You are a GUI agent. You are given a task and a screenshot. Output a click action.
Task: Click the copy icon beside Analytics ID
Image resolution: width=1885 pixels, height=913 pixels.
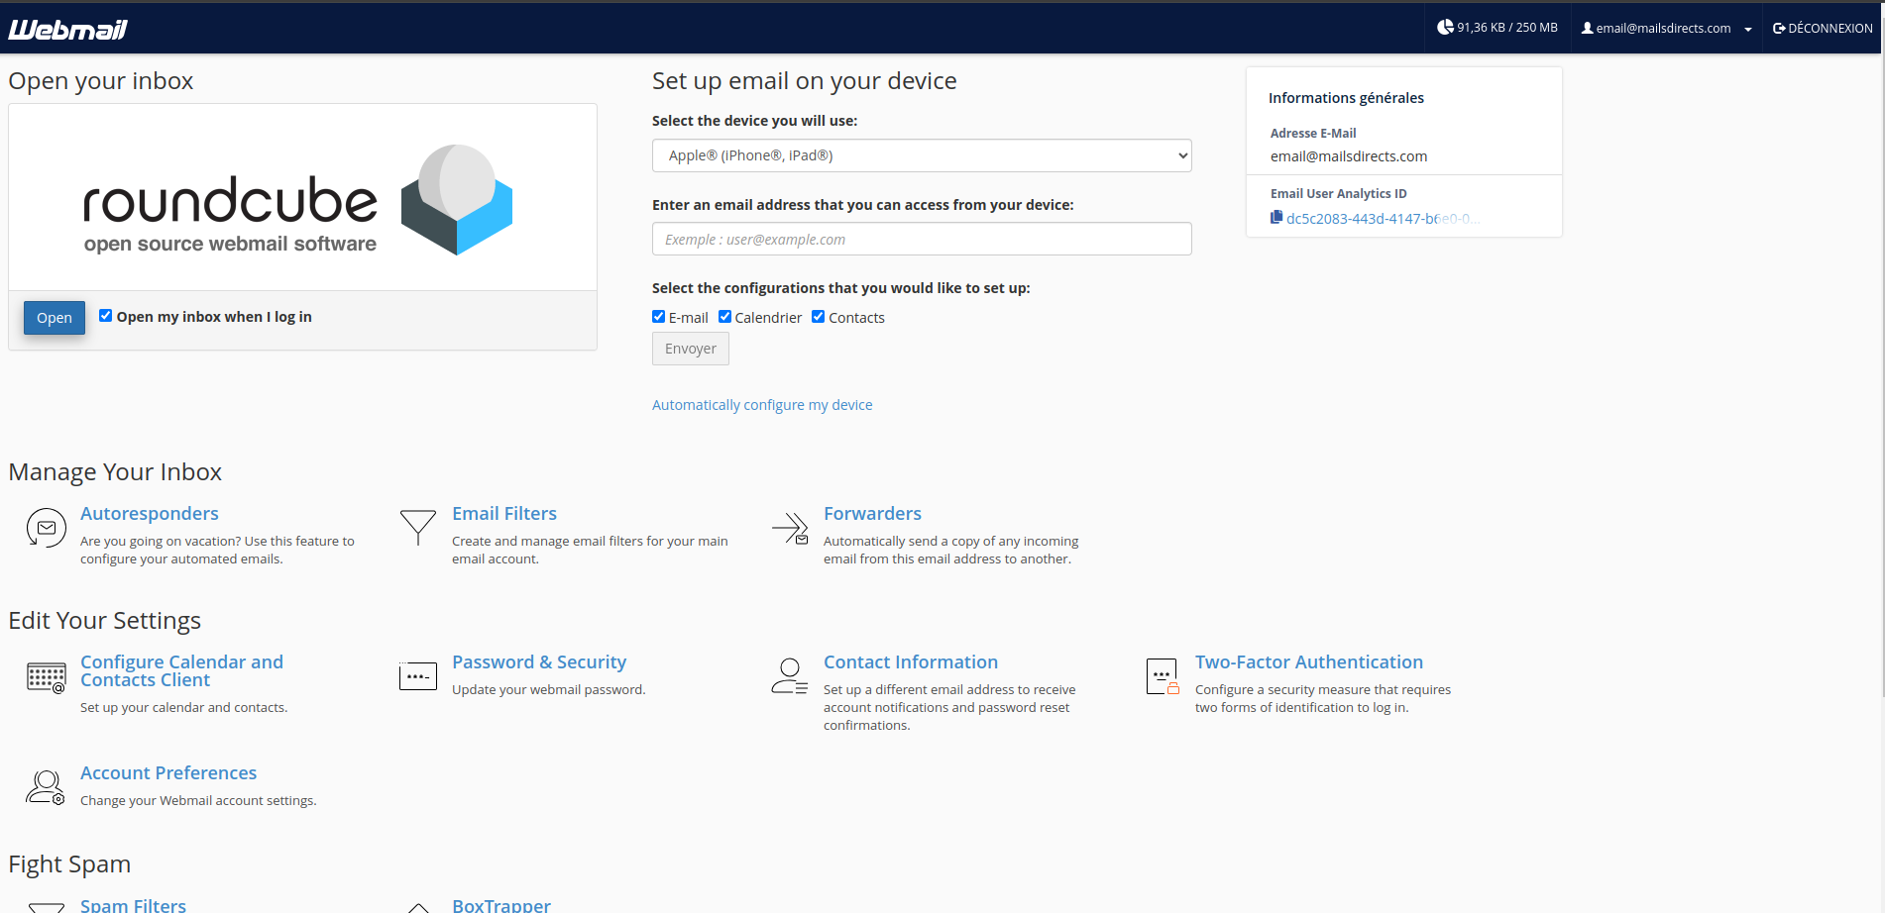point(1276,217)
